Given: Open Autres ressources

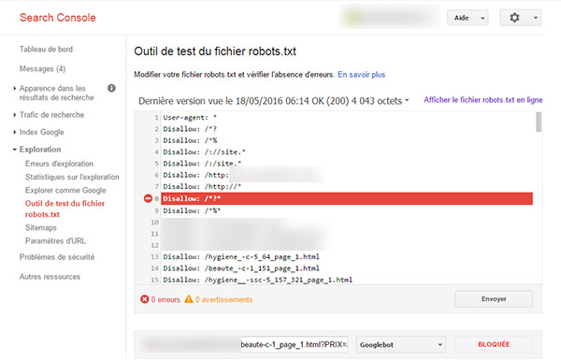Looking at the screenshot, I should coord(50,277).
